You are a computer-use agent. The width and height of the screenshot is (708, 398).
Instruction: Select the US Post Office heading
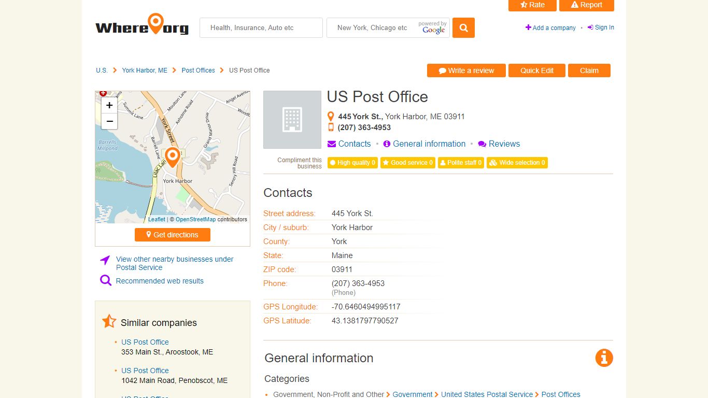(377, 97)
